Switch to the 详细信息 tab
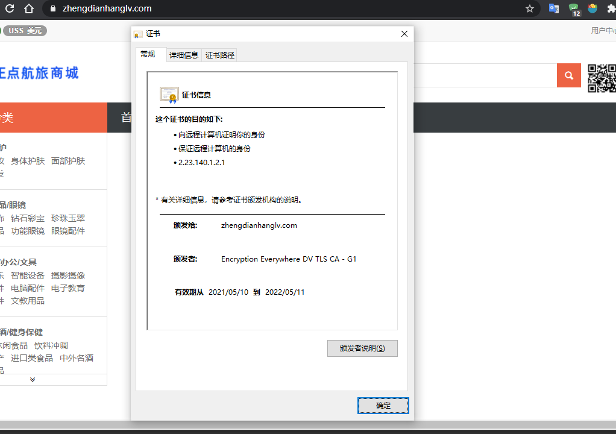The height and width of the screenshot is (434, 616). pos(183,55)
